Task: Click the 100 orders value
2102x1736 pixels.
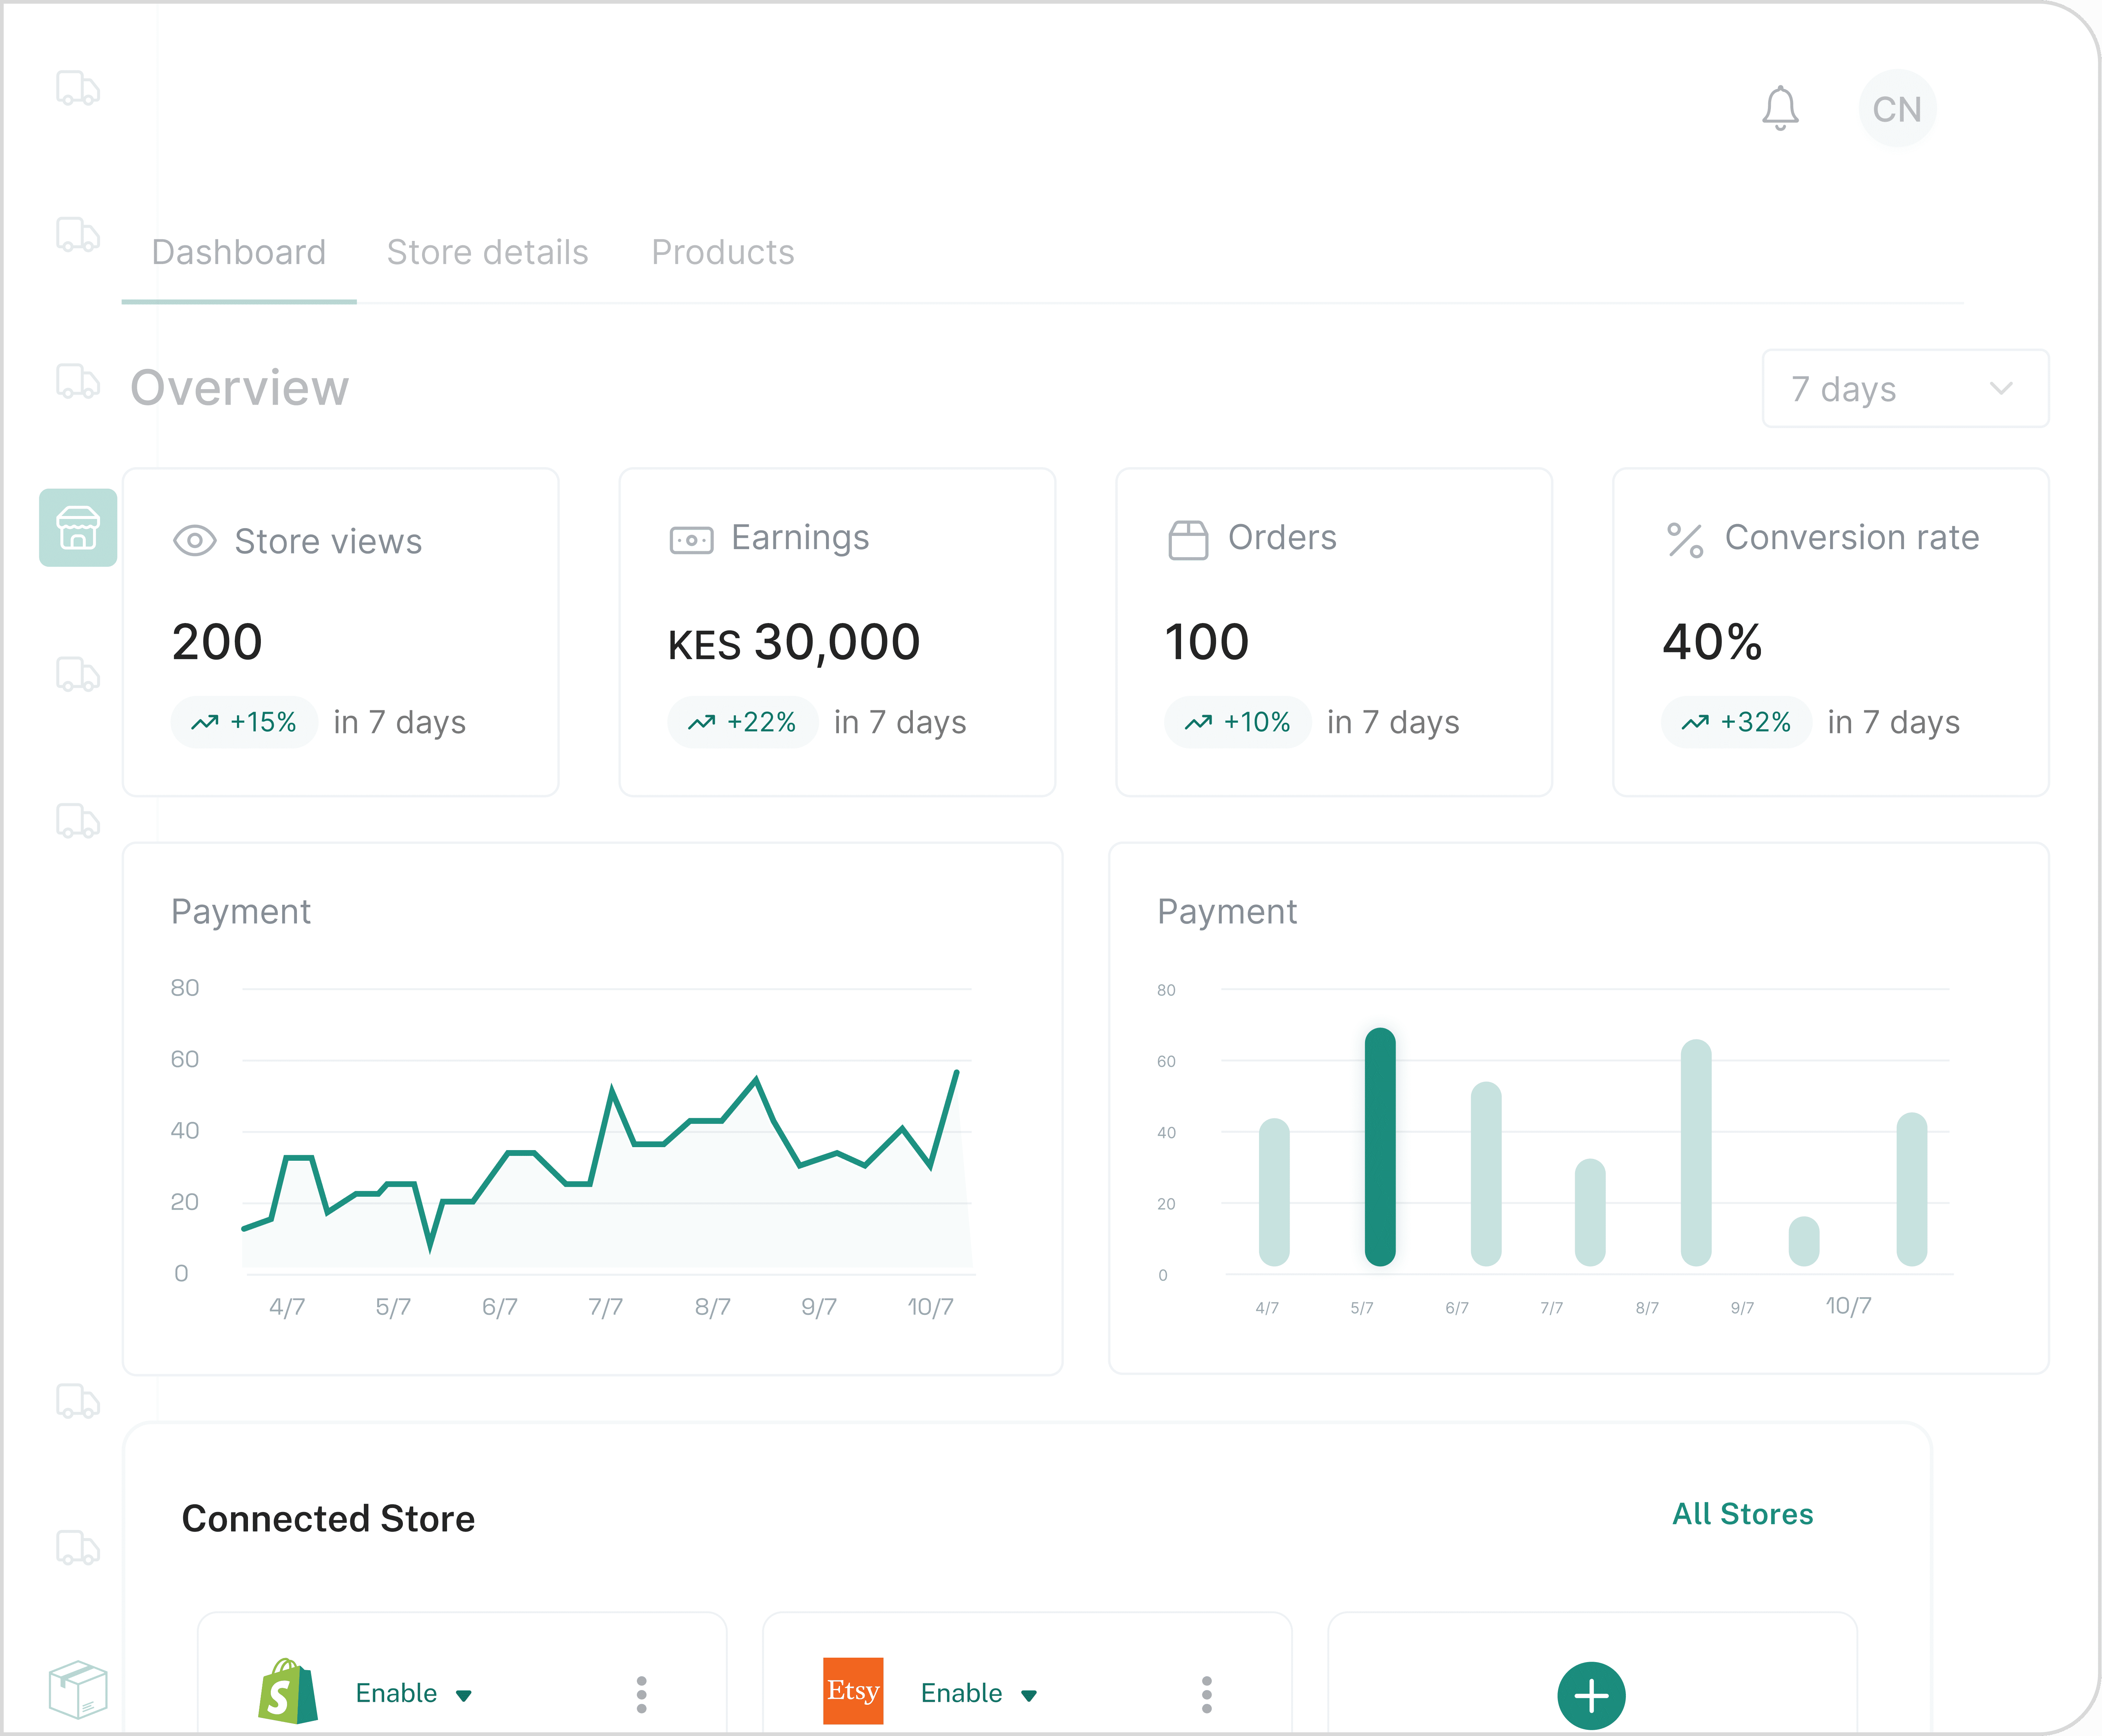Action: 1206,642
